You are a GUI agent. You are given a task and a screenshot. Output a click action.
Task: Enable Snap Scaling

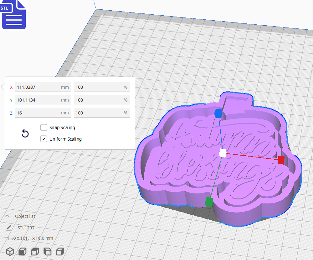click(44, 127)
